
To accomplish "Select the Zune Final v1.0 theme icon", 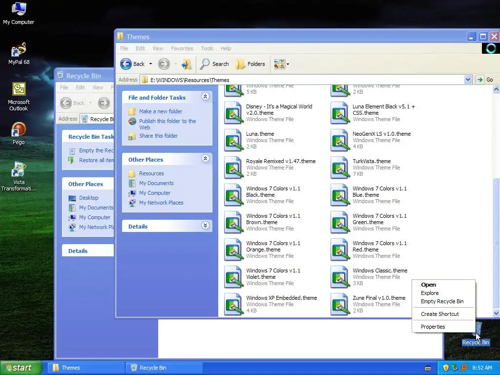I will [x=340, y=304].
